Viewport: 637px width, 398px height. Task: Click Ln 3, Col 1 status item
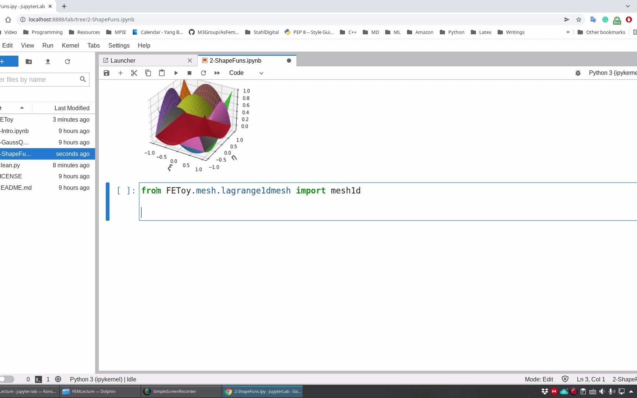591,379
